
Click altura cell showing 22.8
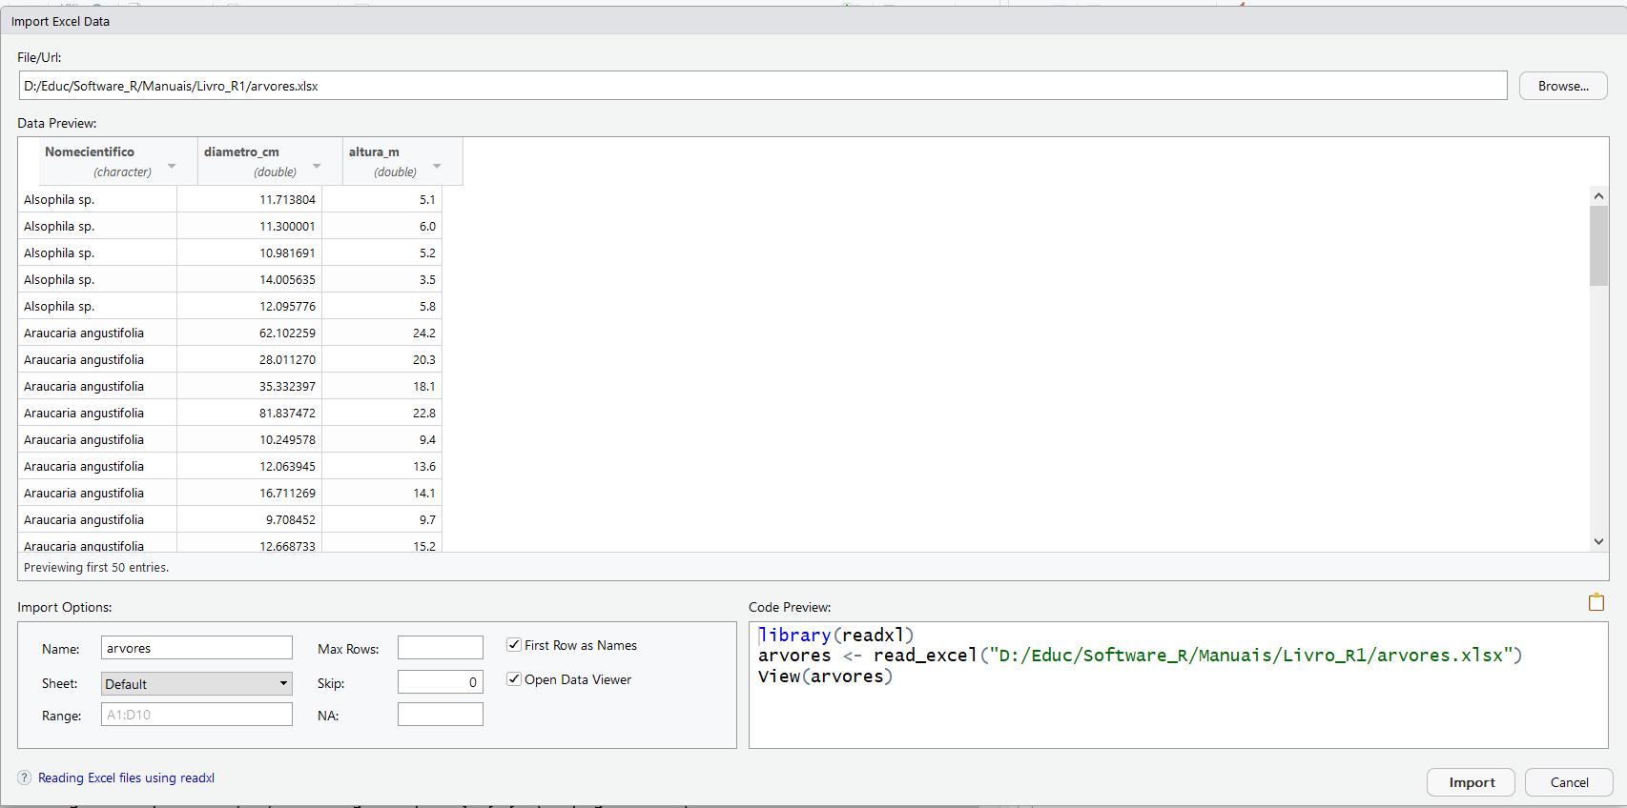click(x=381, y=413)
